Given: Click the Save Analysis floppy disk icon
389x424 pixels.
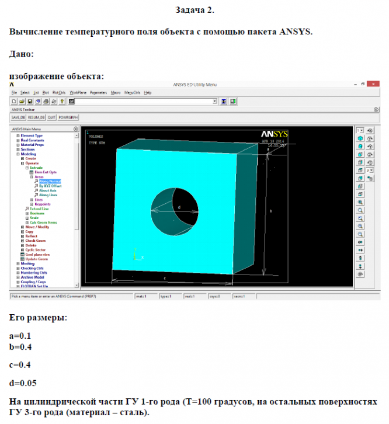Looking at the screenshot, I should tap(30, 102).
